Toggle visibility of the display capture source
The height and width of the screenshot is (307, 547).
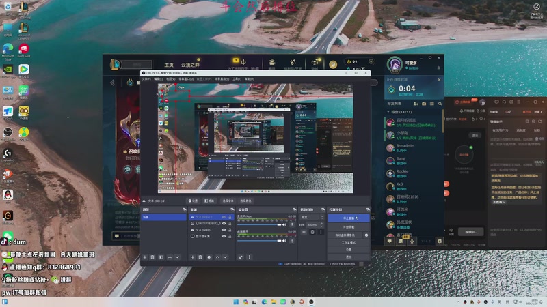tap(224, 235)
